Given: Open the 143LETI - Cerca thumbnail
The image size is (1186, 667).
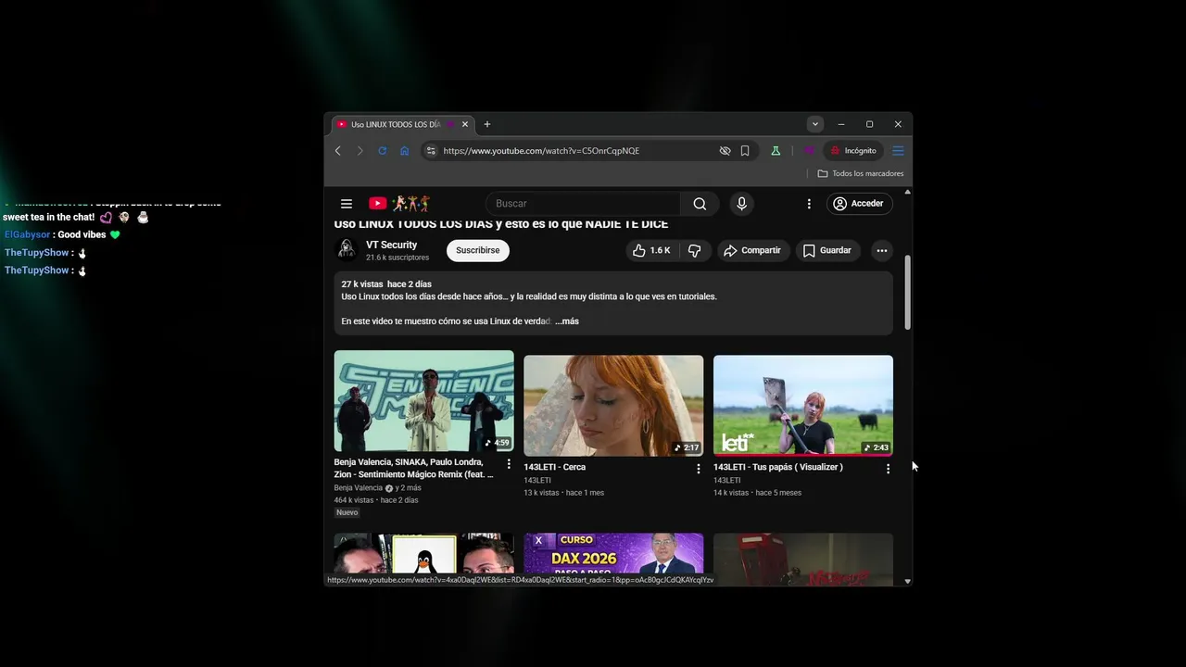Looking at the screenshot, I should pos(613,406).
